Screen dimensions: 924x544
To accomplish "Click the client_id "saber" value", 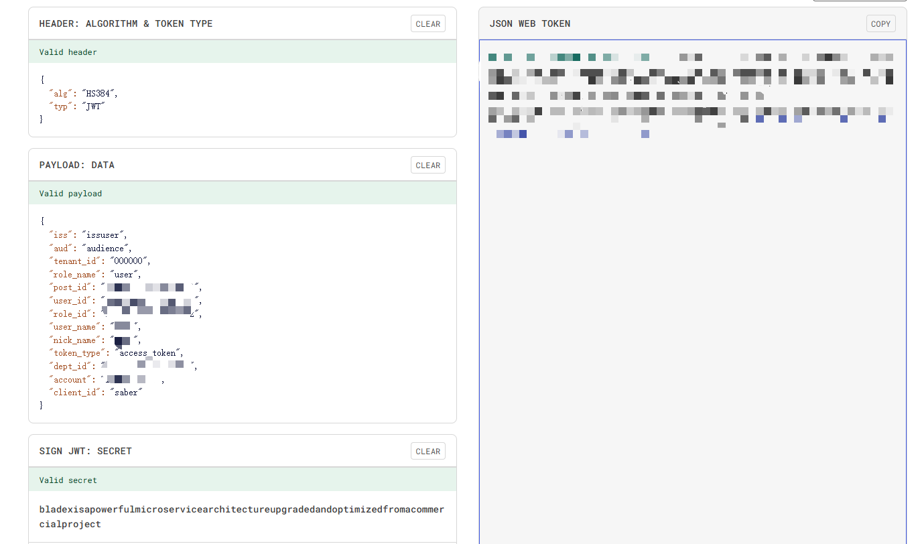I will 126,393.
